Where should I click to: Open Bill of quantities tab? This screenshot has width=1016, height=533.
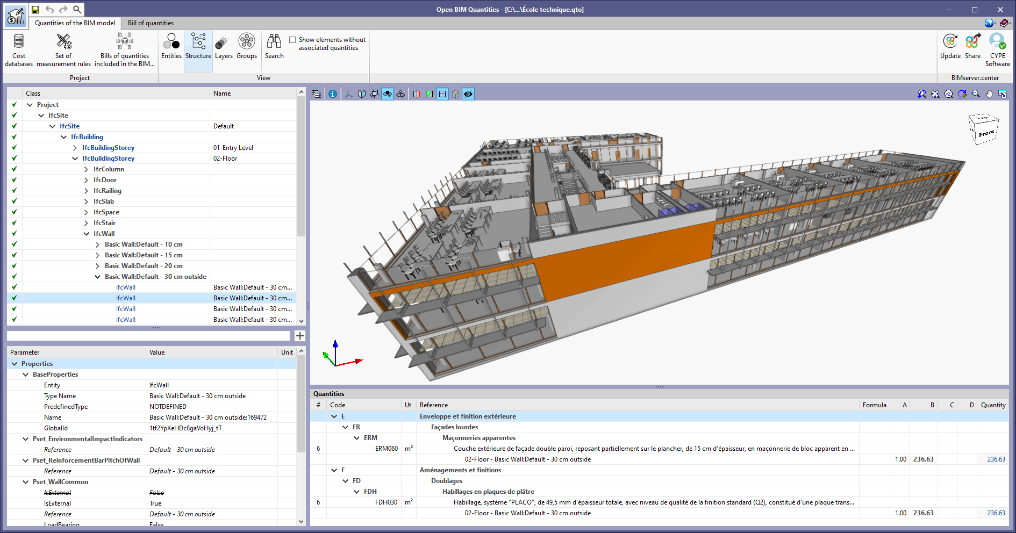[151, 23]
